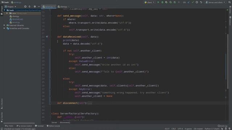Fold the dataReceived method in gutter
This screenshot has width=232, height=130.
pyautogui.click(x=50, y=37)
